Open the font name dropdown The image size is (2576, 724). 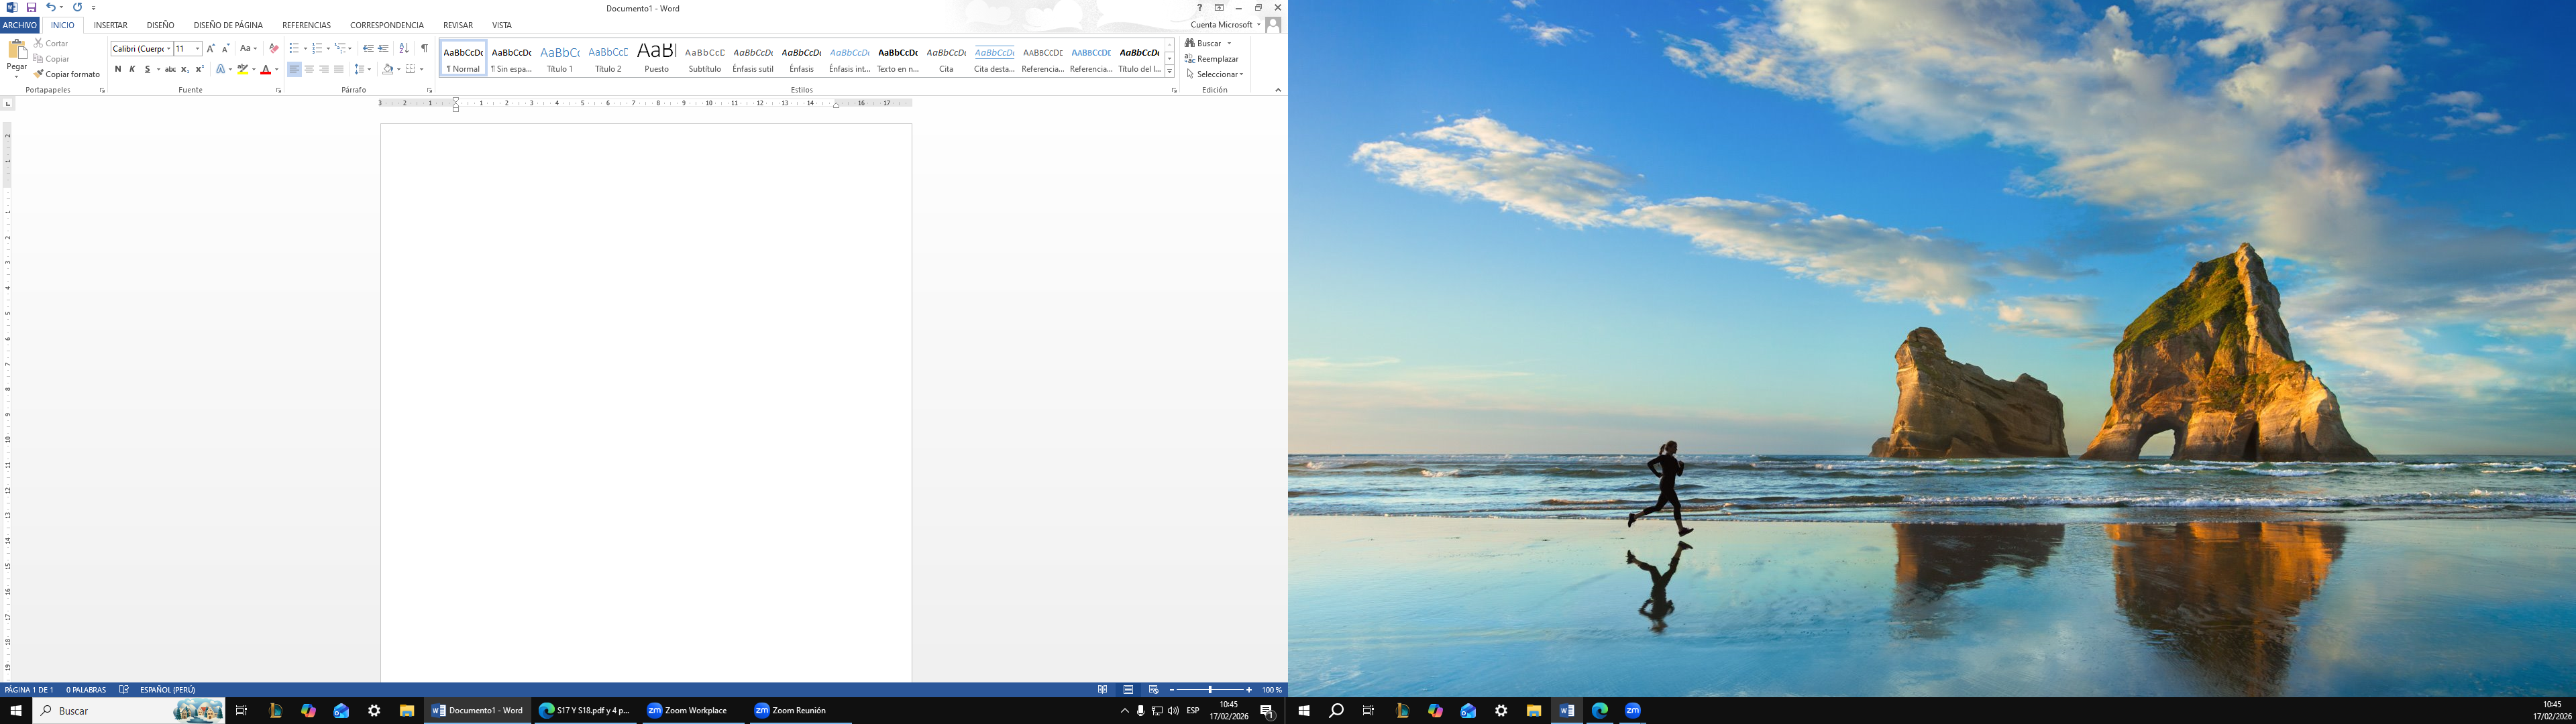coord(168,48)
